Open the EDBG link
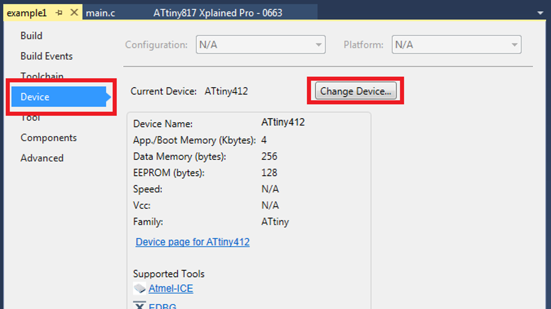The height and width of the screenshot is (309, 551). (162, 306)
